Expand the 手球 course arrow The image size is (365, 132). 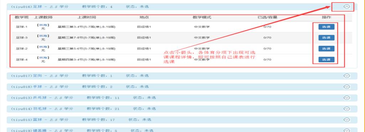click(346, 87)
